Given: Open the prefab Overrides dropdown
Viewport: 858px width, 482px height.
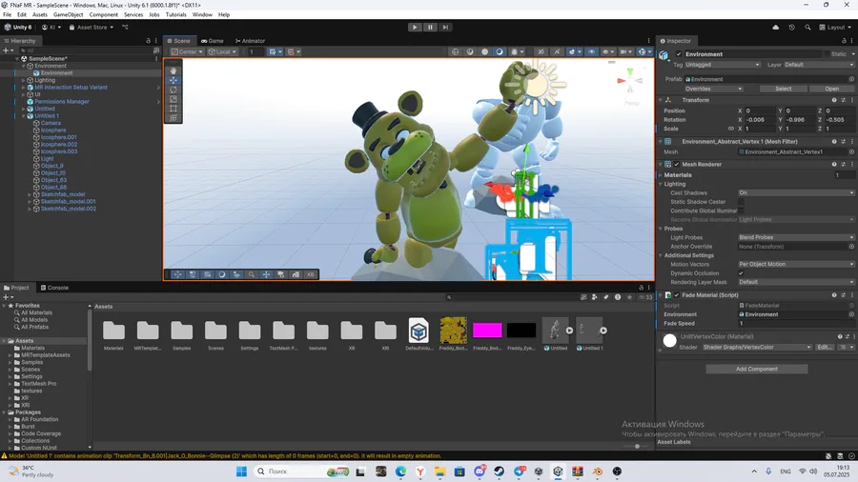Looking at the screenshot, I should pyautogui.click(x=713, y=89).
